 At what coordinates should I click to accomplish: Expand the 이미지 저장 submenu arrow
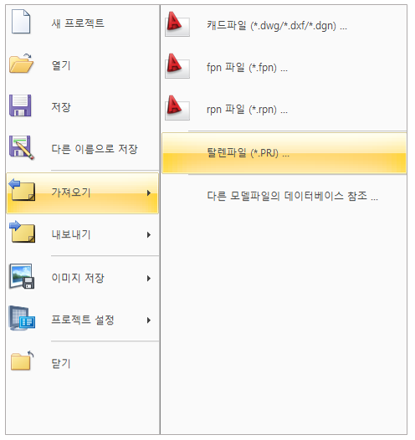point(149,279)
